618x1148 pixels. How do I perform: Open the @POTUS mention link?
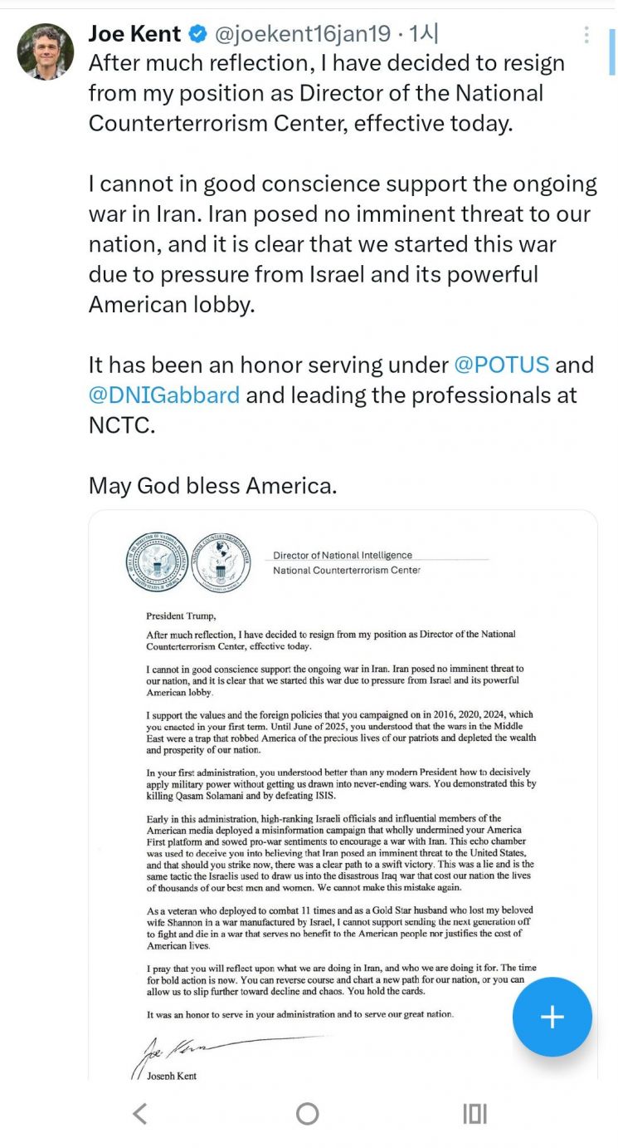coord(501,365)
